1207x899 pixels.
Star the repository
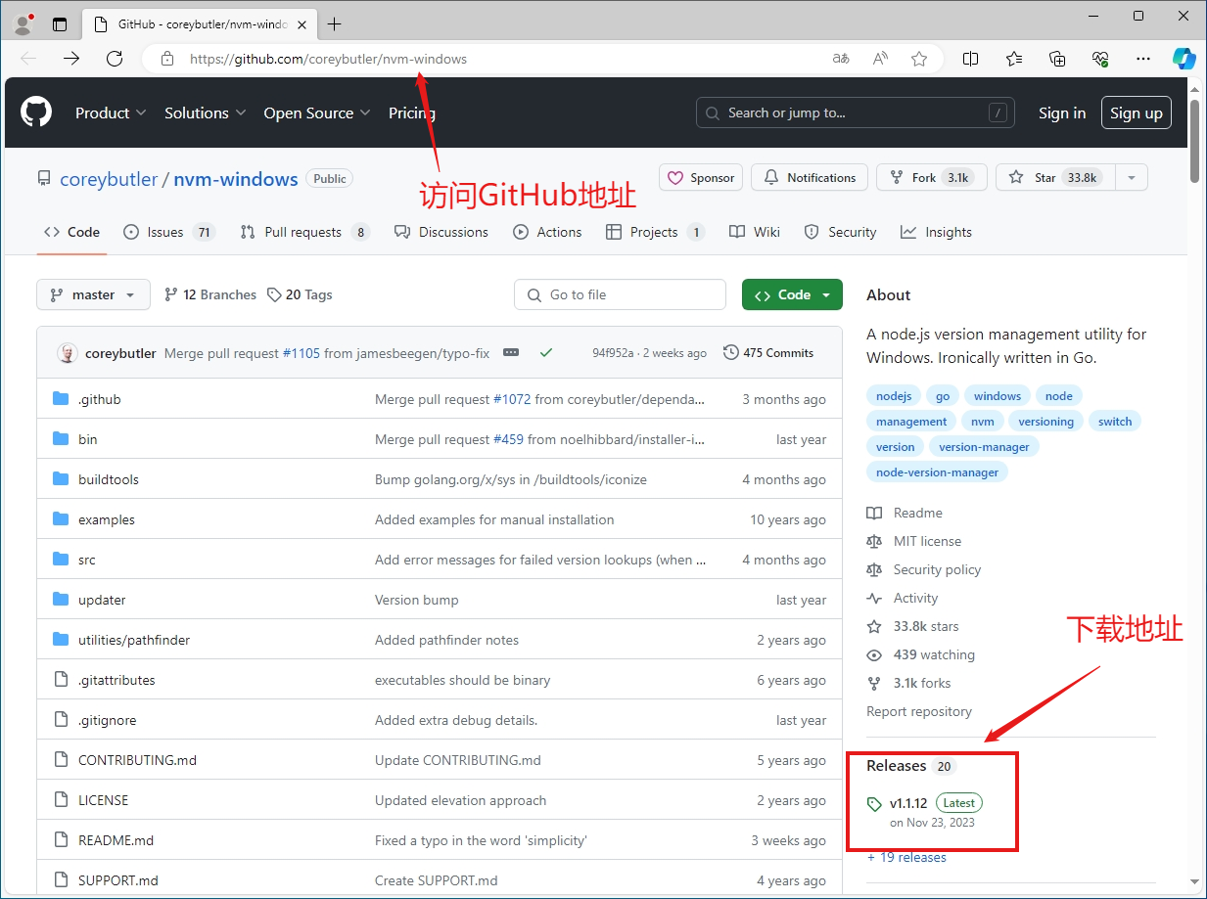click(x=1055, y=177)
